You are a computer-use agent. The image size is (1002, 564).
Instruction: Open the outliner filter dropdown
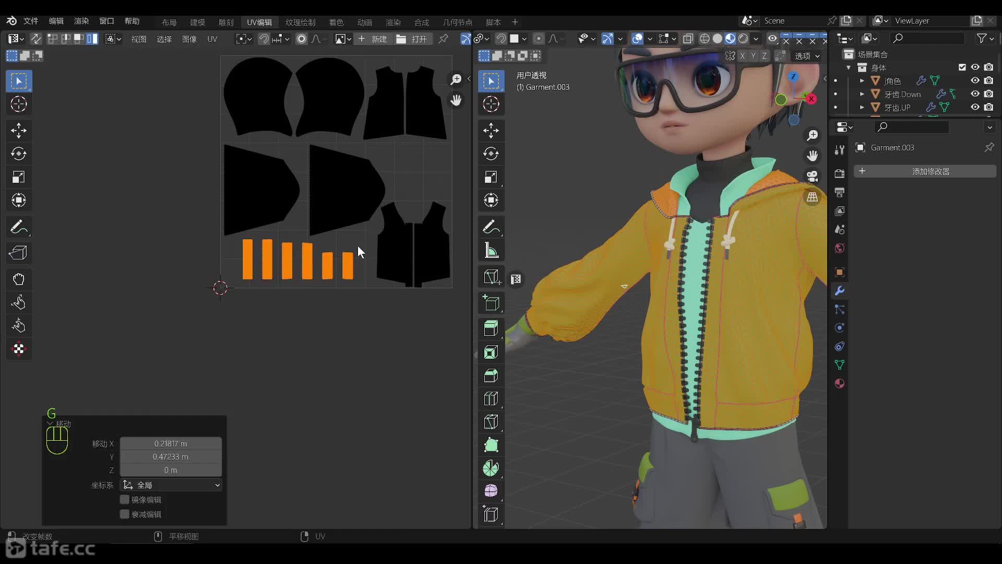point(985,38)
